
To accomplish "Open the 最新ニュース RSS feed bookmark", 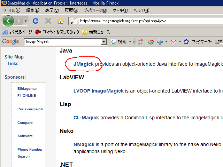I will pyautogui.click(x=96, y=32).
